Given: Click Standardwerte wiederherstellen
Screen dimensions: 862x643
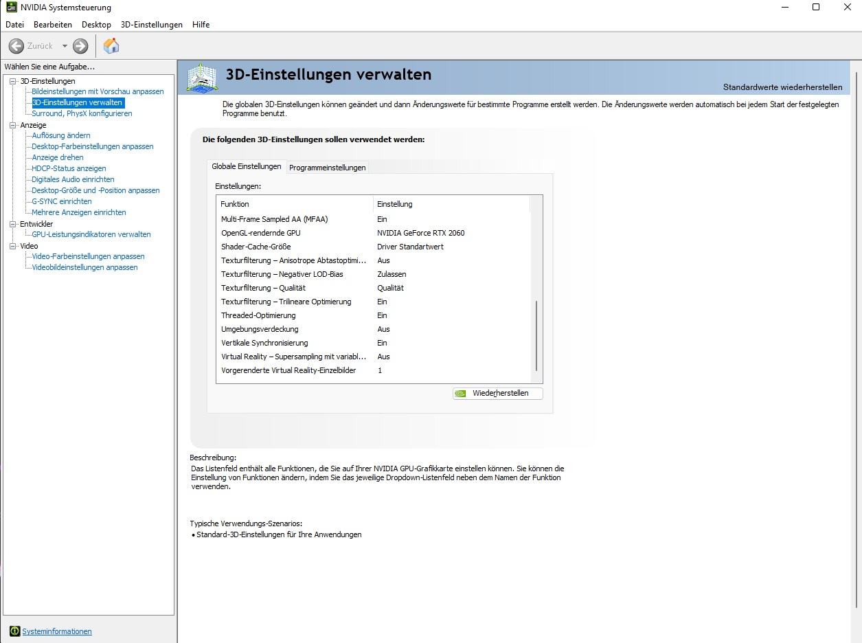Looking at the screenshot, I should 782,87.
